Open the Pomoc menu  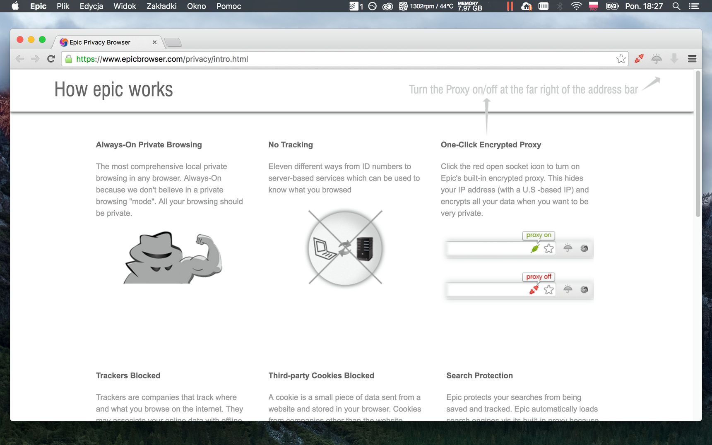coord(229,6)
